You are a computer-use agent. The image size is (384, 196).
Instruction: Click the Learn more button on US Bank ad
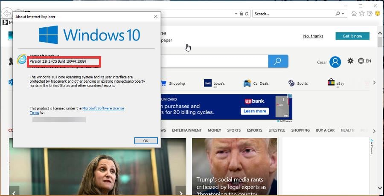(x=255, y=111)
